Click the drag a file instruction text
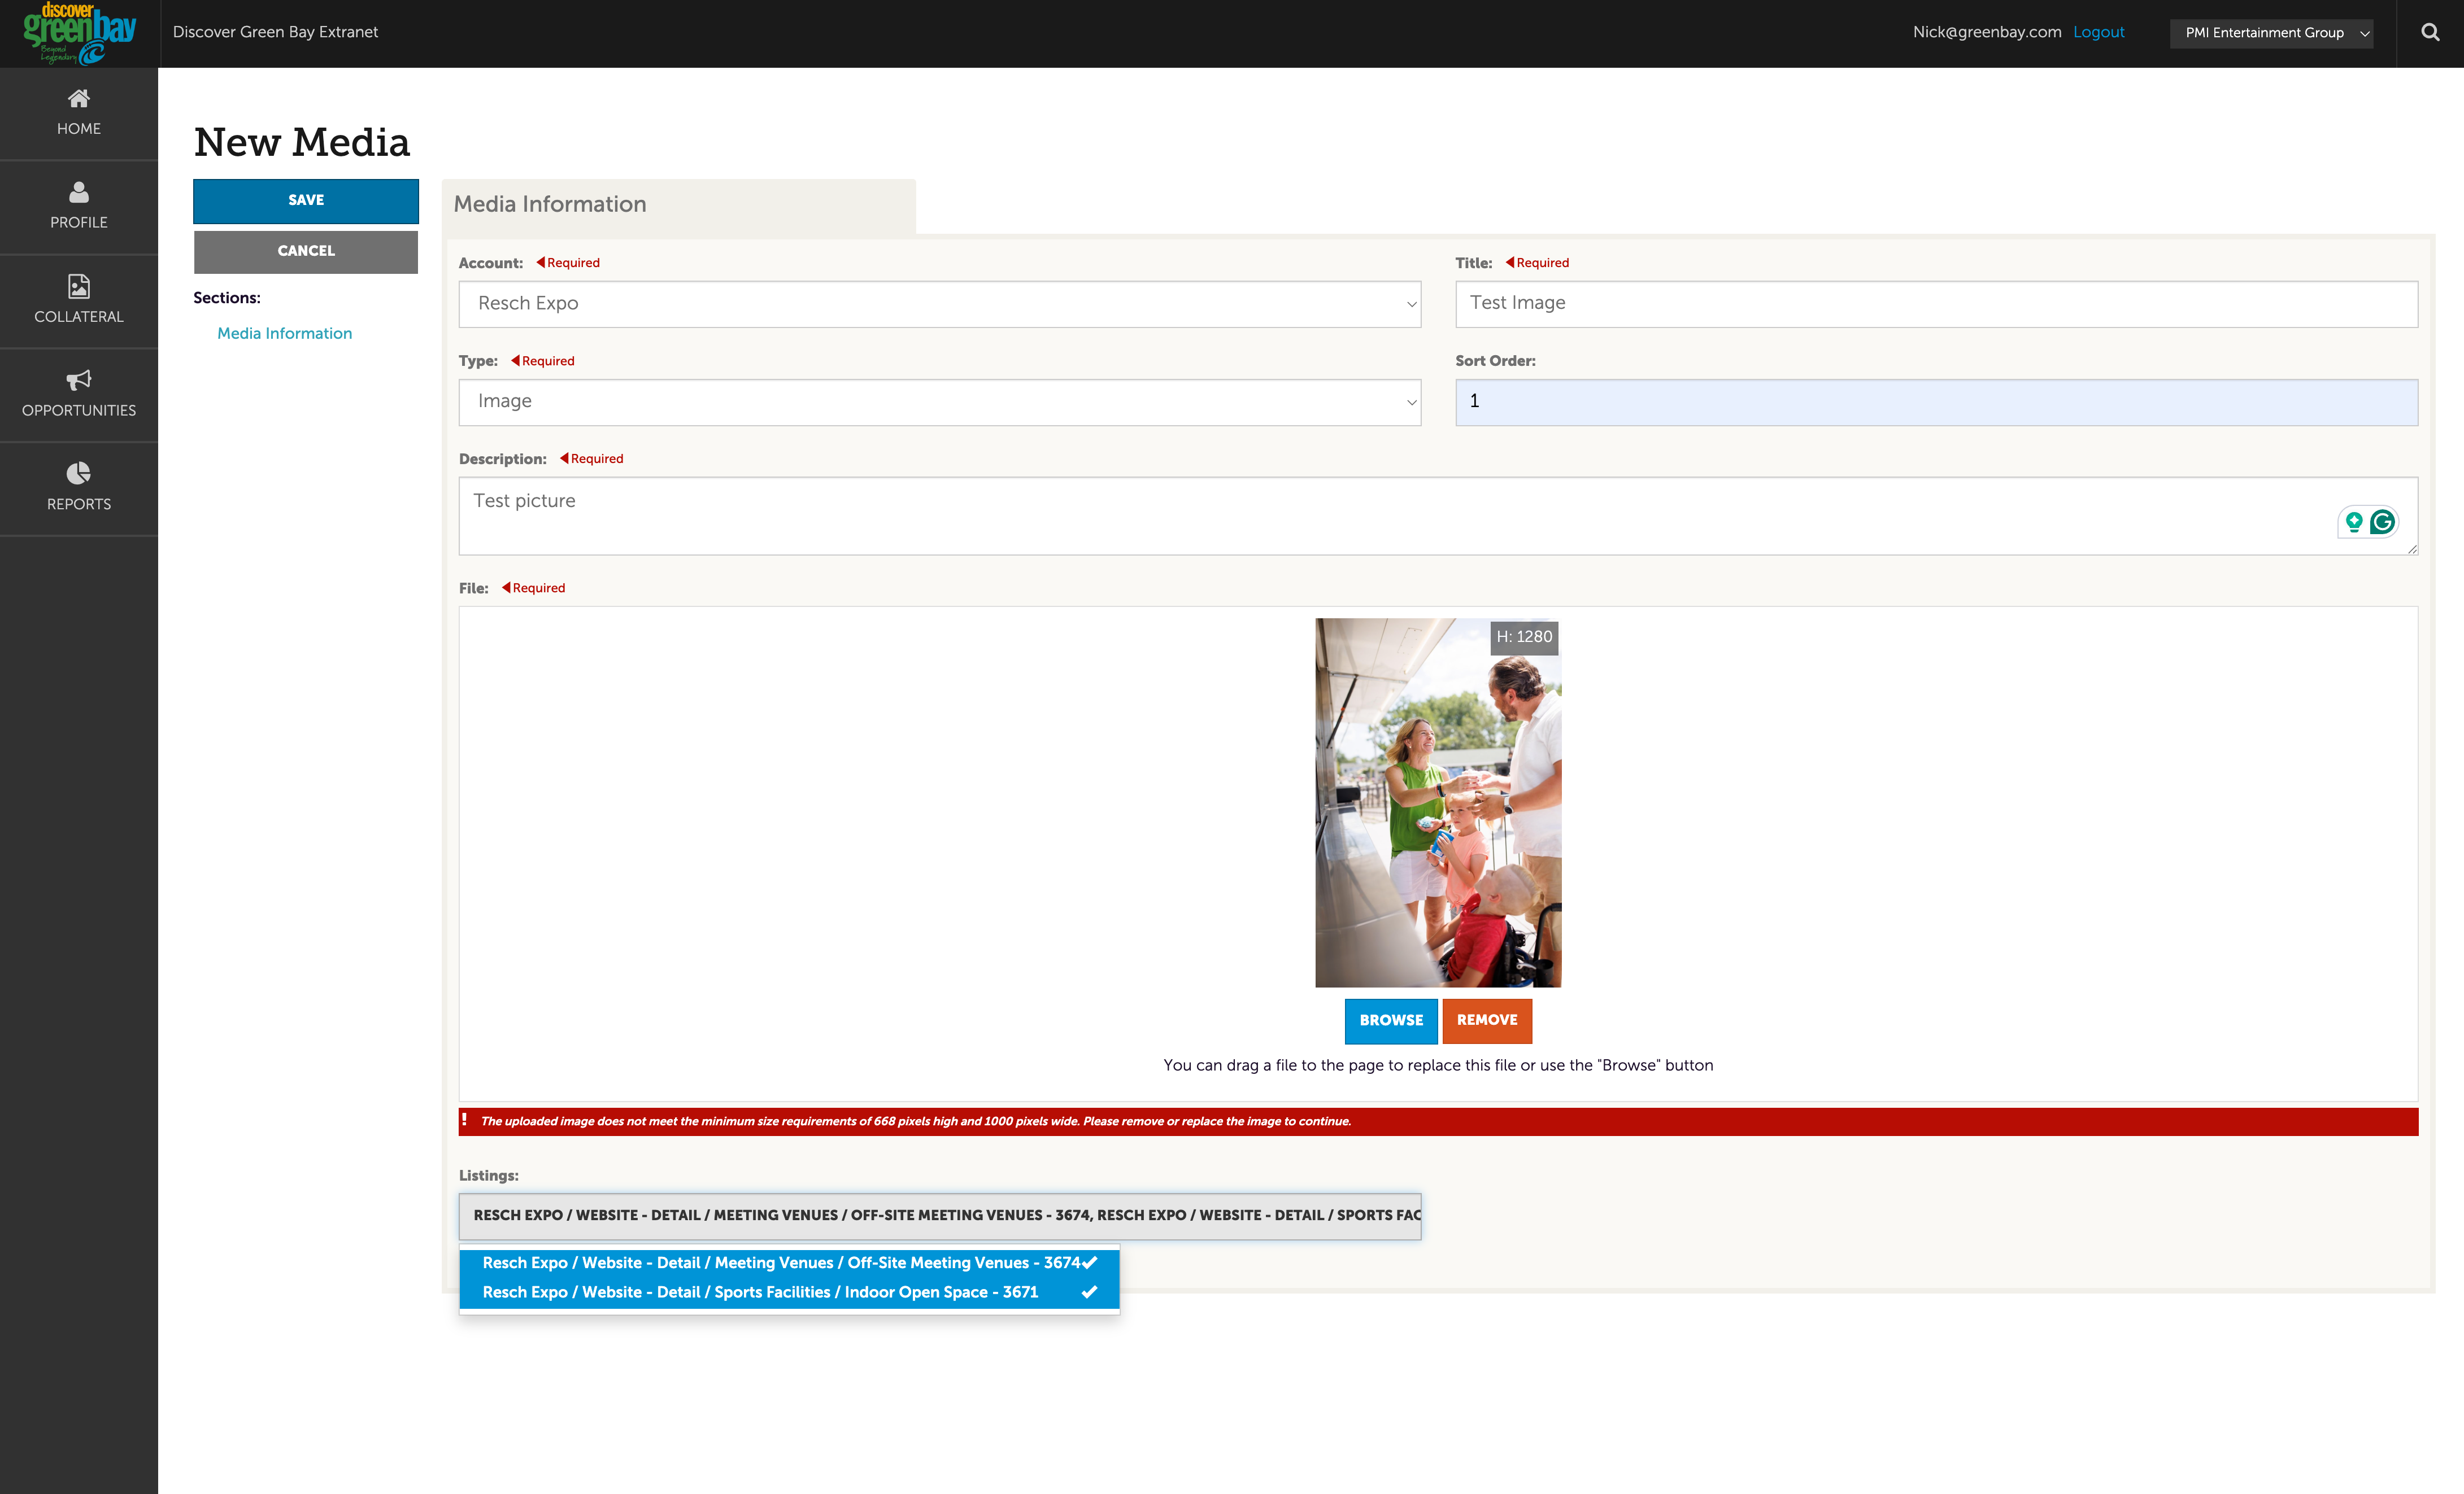 coord(1438,1065)
